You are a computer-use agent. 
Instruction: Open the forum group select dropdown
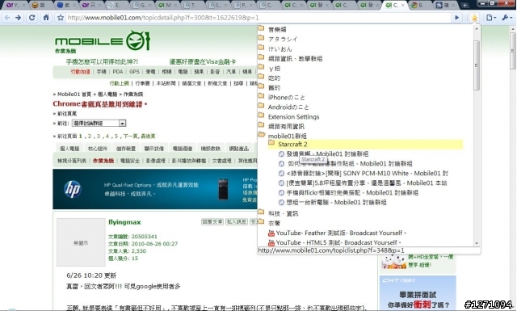tap(99, 123)
